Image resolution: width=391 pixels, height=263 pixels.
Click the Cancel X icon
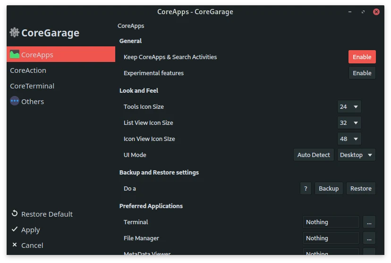click(15, 245)
